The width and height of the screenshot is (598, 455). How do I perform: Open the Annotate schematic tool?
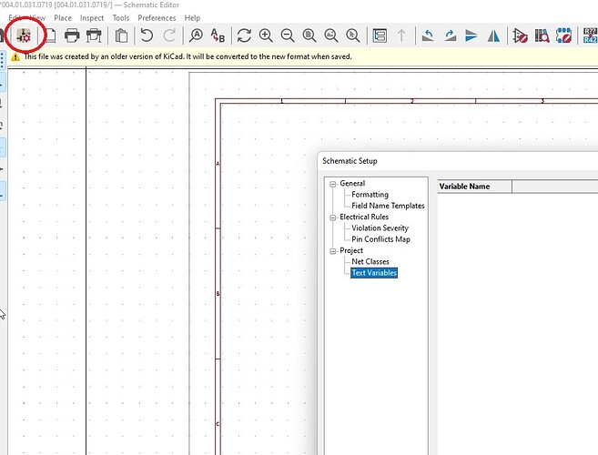tap(590, 35)
